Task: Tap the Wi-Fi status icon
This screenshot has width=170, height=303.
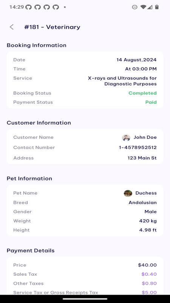Action: click(143, 7)
